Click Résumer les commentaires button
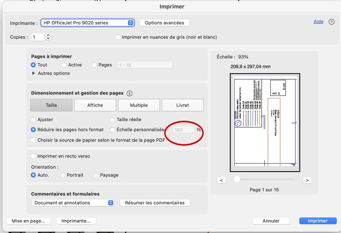 pos(155,203)
